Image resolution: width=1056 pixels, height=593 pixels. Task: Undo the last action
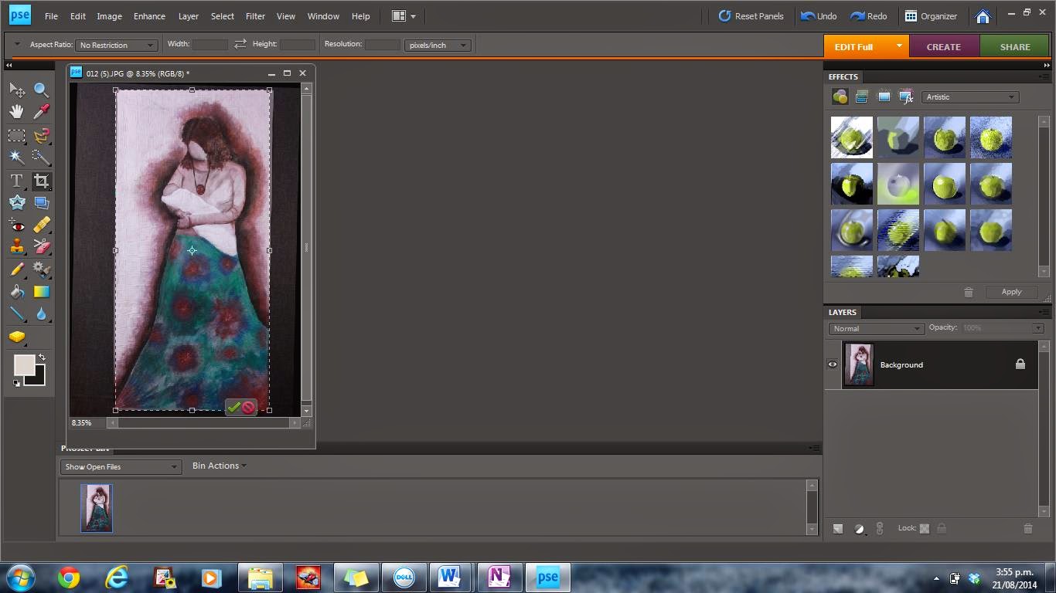(819, 15)
